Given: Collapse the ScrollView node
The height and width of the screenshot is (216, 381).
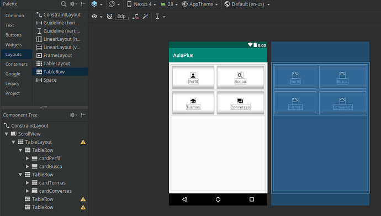Looking at the screenshot, I should [x=7, y=134].
